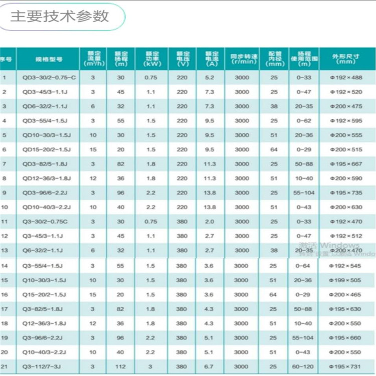Click the 额定电流 (A) column header
376x376 pixels.
(x=210, y=59)
